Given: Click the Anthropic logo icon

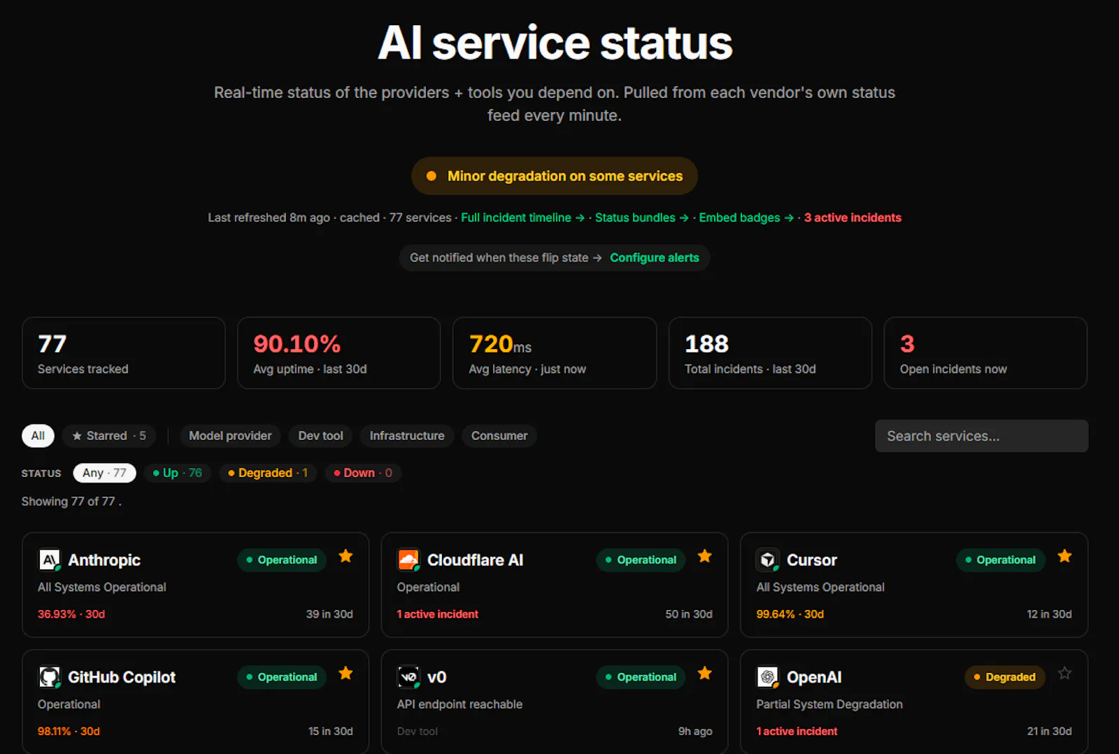Looking at the screenshot, I should coord(49,560).
